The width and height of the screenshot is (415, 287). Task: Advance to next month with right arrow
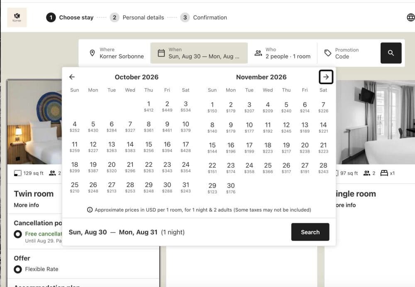point(326,77)
